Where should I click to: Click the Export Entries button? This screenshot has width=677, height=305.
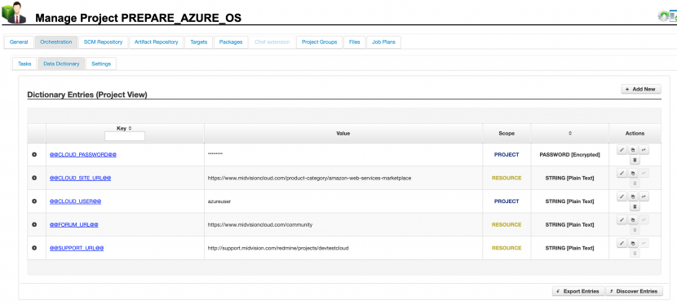(x=578, y=291)
